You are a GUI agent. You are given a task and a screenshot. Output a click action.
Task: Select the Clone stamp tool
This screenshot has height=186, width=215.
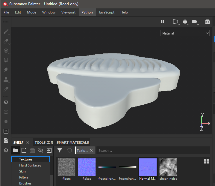pyautogui.click(x=6, y=79)
